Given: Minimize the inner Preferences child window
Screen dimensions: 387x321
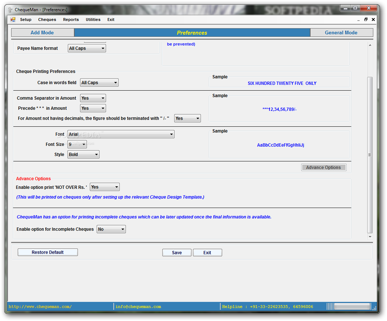Looking at the screenshot, I should (x=359, y=20).
